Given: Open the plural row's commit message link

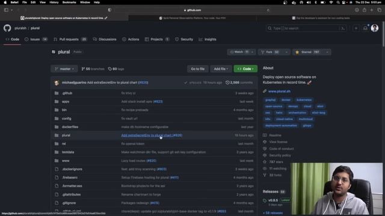Looking at the screenshot, I should pyautogui.click(x=152, y=135).
